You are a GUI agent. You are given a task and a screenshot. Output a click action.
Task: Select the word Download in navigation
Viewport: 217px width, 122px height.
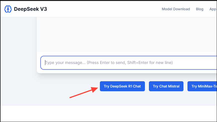181,9
